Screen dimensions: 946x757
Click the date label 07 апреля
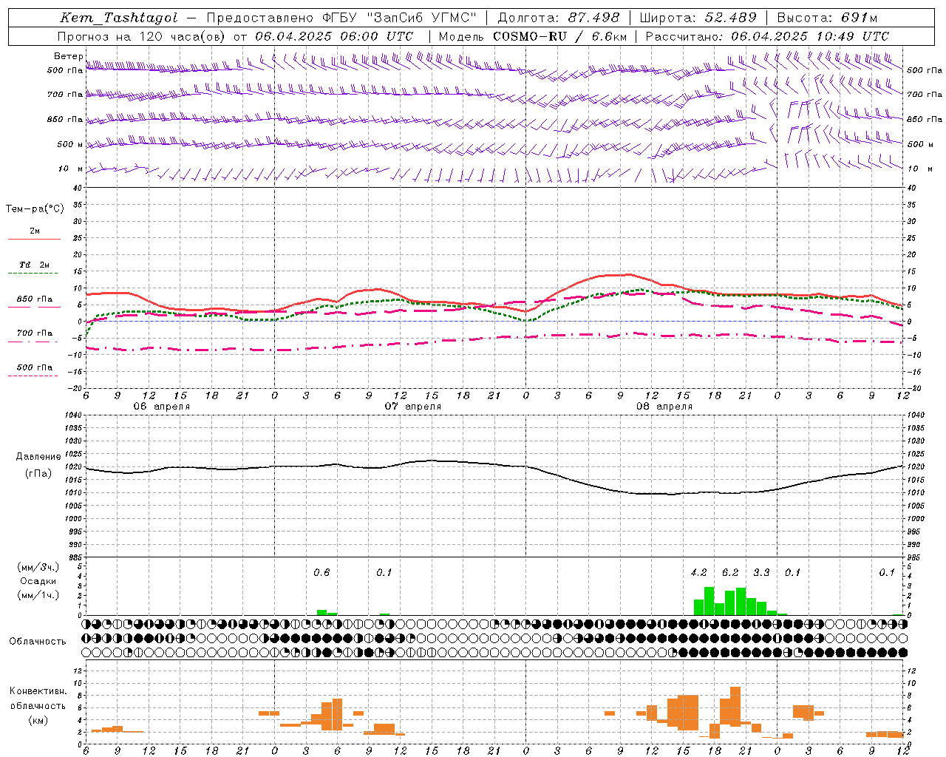pos(412,406)
